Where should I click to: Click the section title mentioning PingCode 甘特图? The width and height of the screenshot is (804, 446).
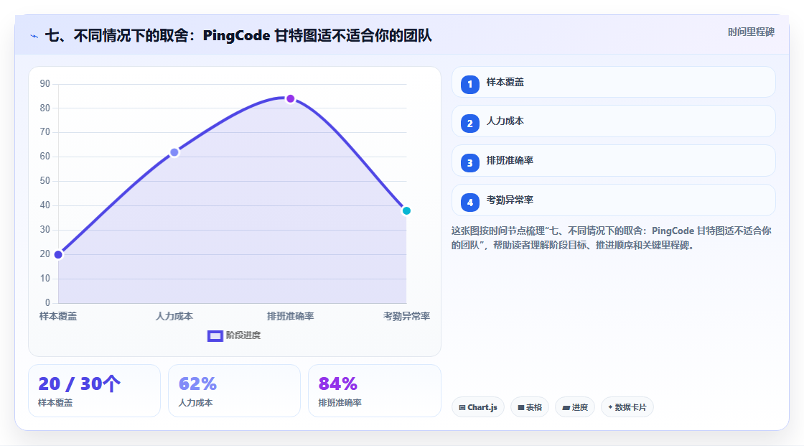point(238,35)
